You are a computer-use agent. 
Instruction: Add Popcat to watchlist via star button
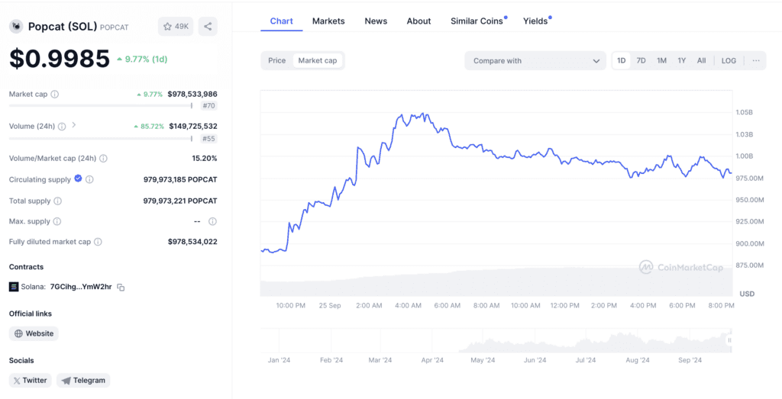tap(176, 27)
